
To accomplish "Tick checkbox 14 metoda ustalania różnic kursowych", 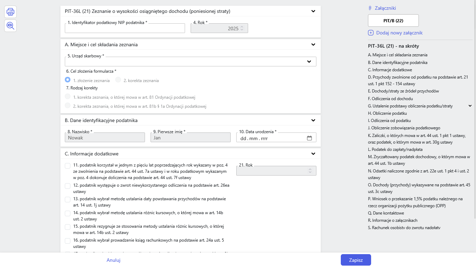I will tap(68, 213).
